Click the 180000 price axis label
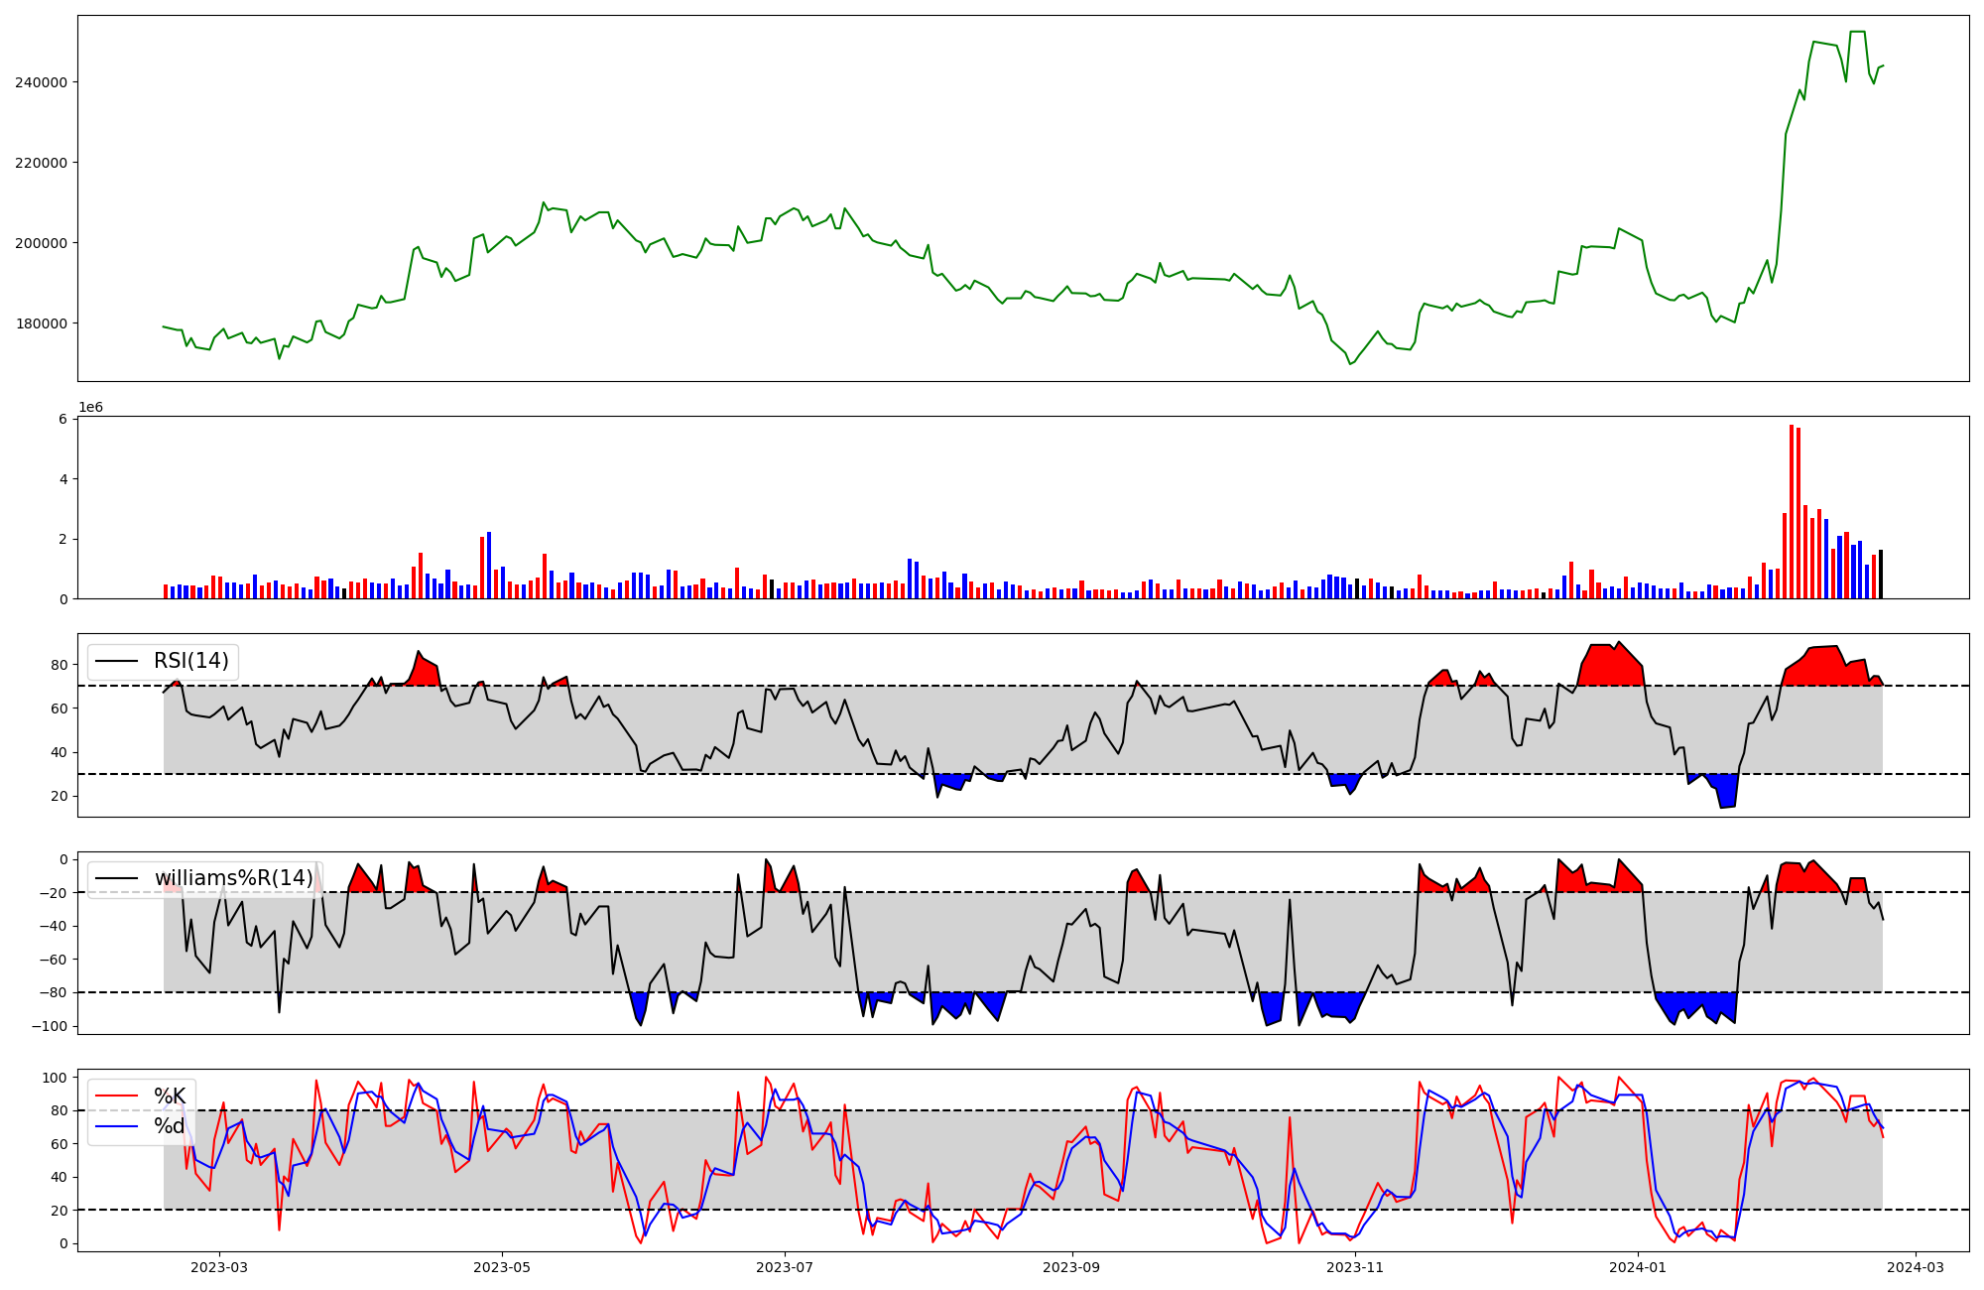The image size is (1984, 1290). 41,323
